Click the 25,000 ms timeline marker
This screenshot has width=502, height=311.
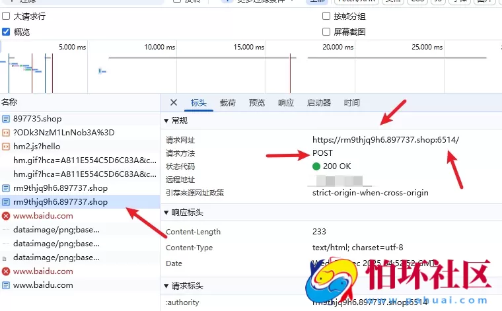pyautogui.click(x=427, y=47)
